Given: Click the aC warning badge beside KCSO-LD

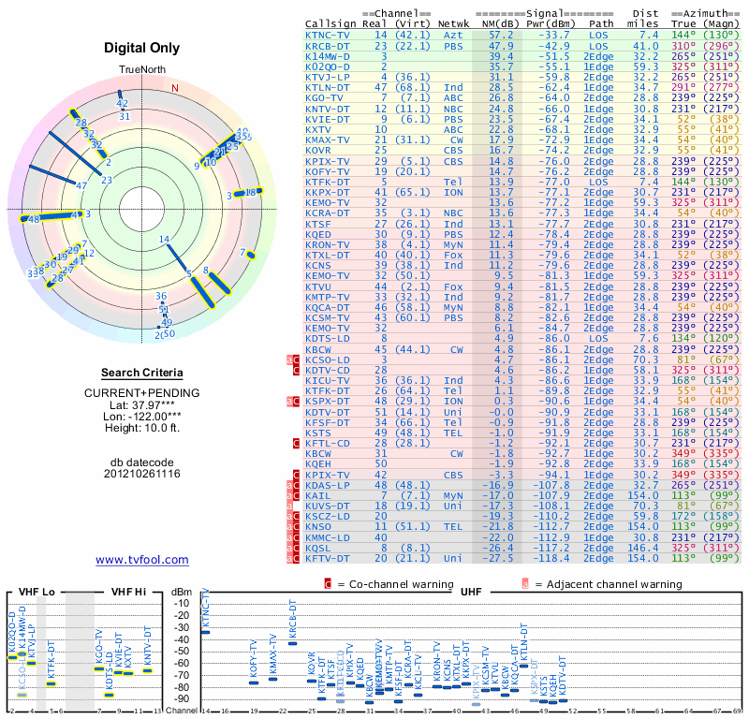Looking at the screenshot, I should click(x=293, y=359).
